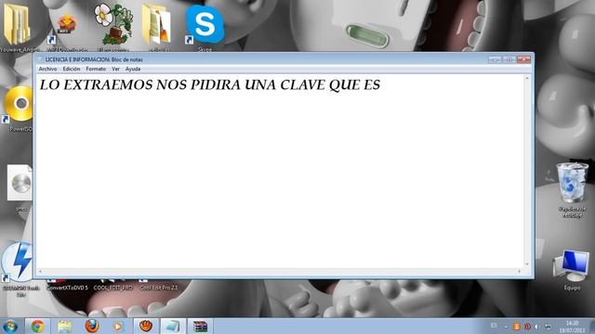
Task: Click the horizontal scrollbar right arrow in Notepad
Action: (x=520, y=271)
